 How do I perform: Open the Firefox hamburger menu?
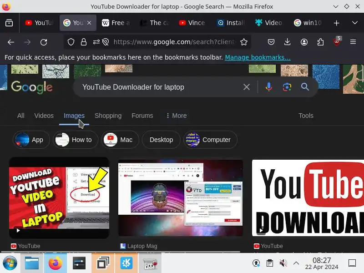pos(353,42)
